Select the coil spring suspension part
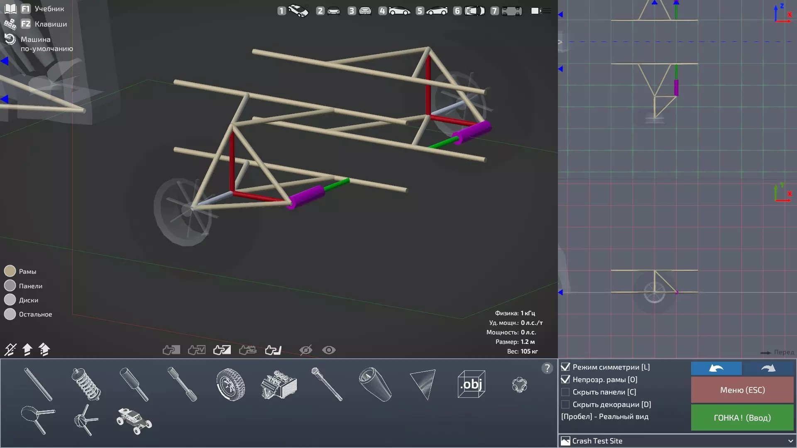 (x=86, y=384)
